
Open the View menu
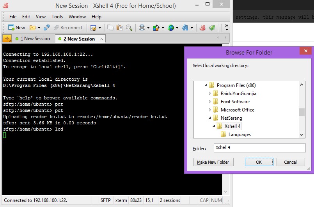(x=41, y=17)
